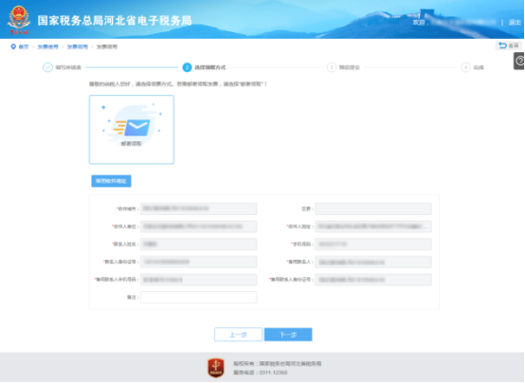525x383 pixels.
Task: Select the 邮寄领取 mail delivery card
Action: click(132, 130)
